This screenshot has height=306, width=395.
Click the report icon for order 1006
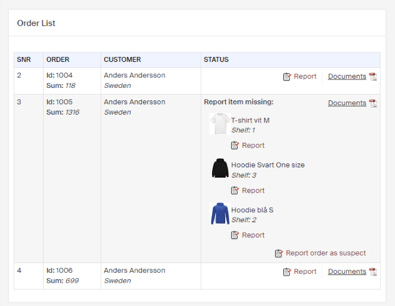(287, 272)
